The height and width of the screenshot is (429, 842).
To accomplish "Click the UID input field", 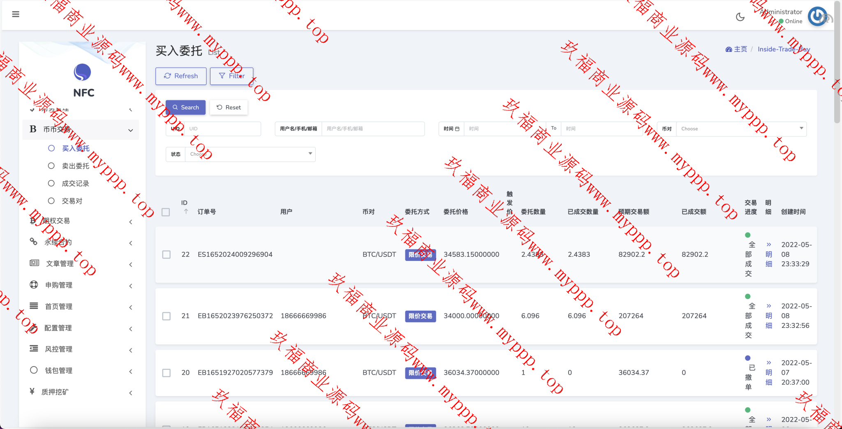I will [222, 129].
